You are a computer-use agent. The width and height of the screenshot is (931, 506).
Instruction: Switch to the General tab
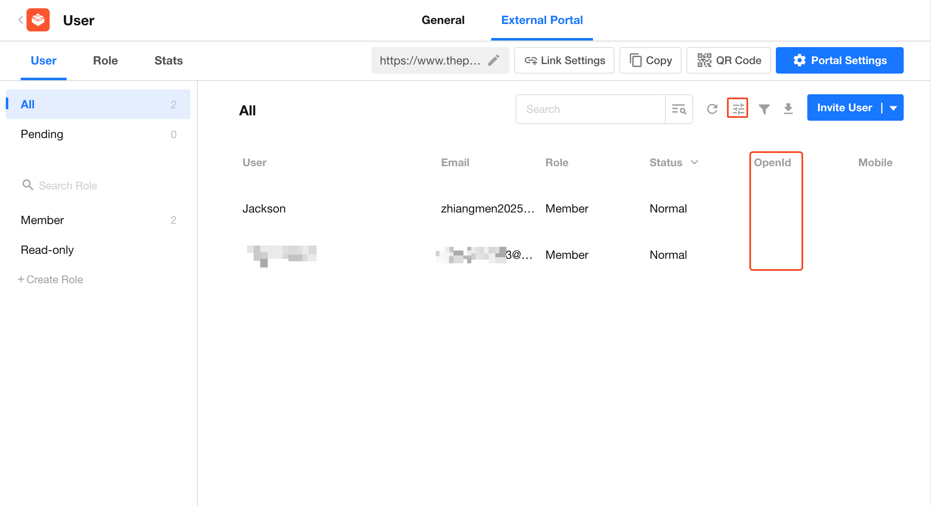point(443,20)
